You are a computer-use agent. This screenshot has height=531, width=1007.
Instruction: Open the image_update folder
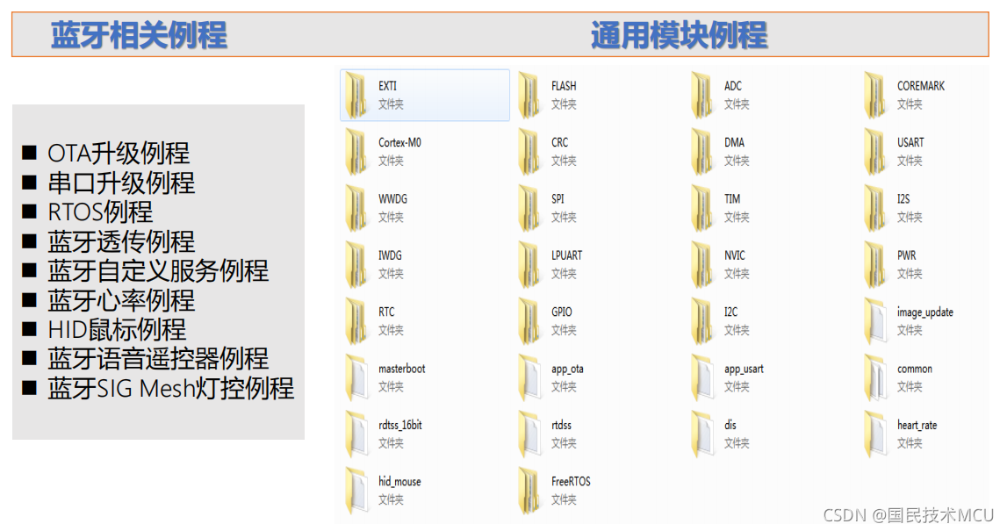click(913, 319)
